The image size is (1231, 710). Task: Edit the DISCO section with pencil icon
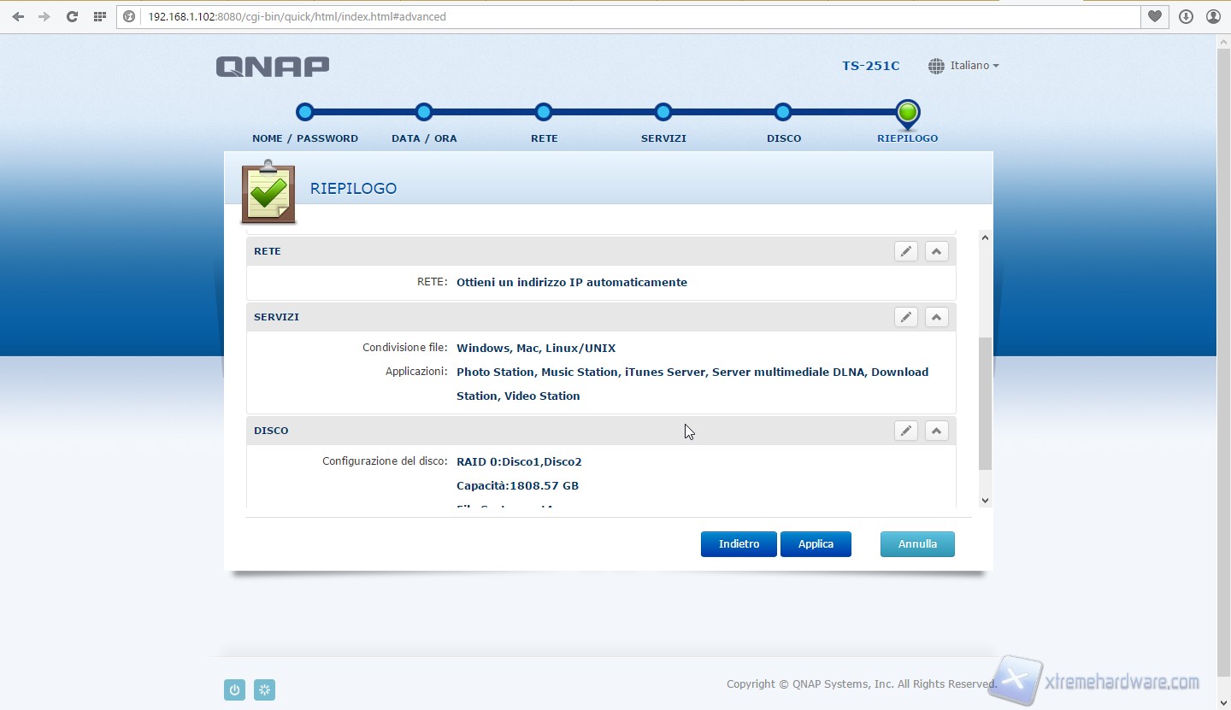pos(905,431)
